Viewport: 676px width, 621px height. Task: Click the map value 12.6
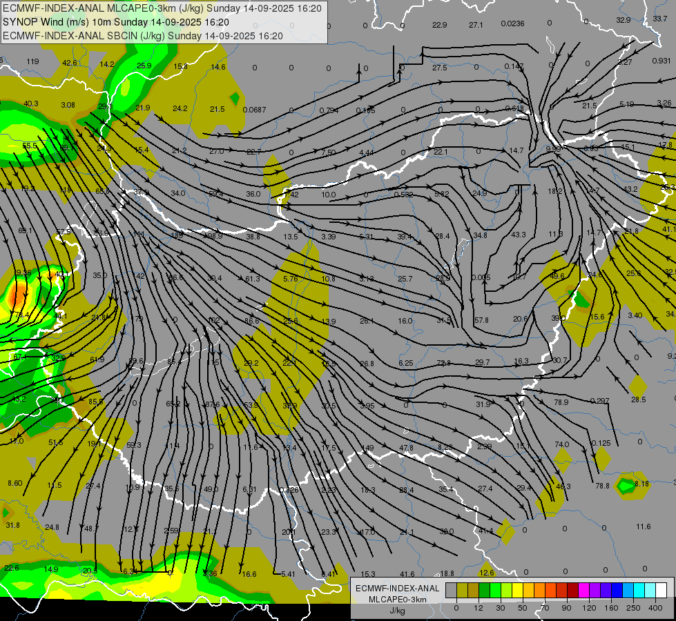[x=486, y=573]
